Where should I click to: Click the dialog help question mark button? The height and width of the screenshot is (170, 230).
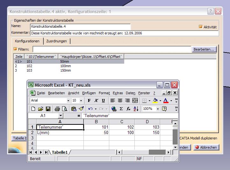[x=211, y=11]
